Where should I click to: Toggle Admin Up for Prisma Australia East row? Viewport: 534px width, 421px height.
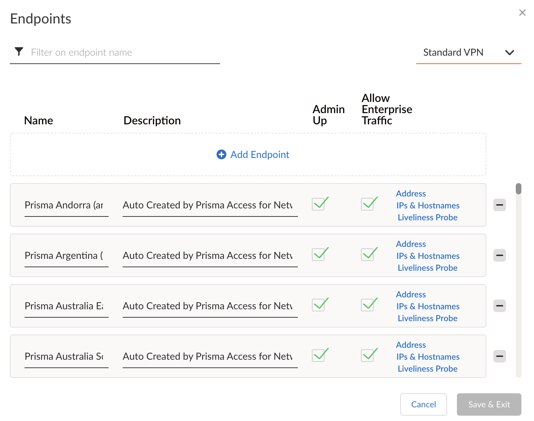pos(319,305)
